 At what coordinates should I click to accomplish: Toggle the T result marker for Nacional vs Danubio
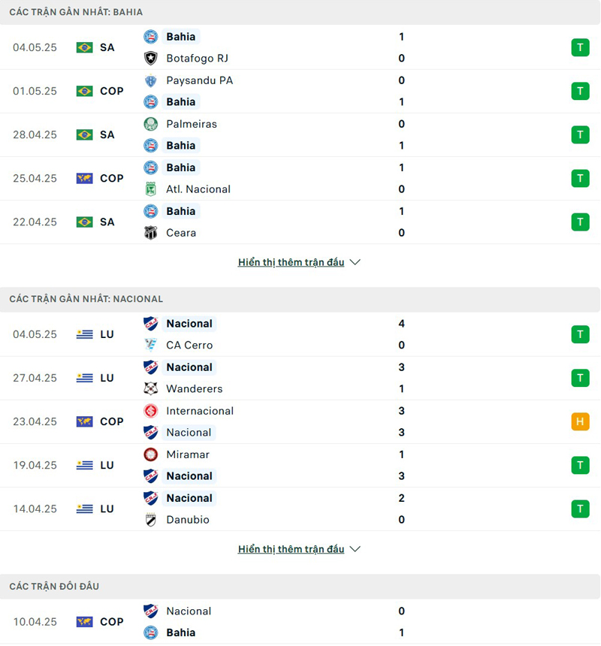click(580, 509)
